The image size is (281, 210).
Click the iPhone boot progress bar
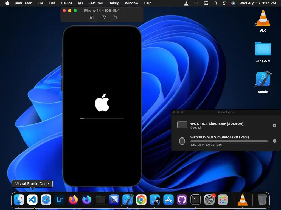[102, 118]
